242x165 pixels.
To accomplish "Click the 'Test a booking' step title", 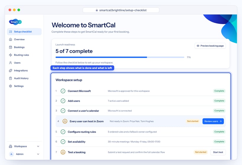I will point(76,152).
